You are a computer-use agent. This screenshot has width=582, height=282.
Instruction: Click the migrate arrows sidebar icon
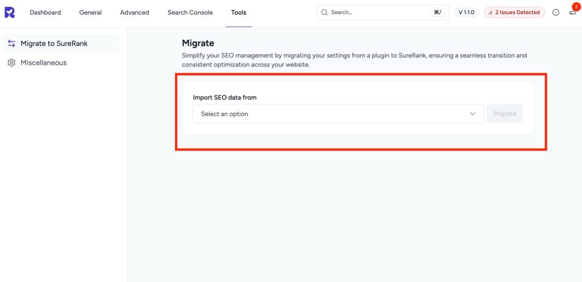point(11,43)
